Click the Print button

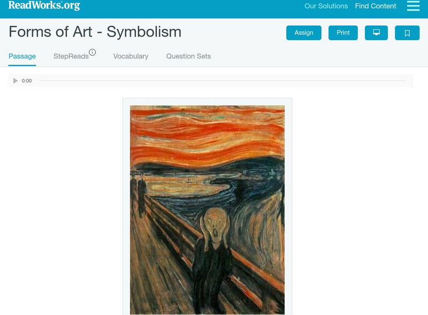tap(343, 33)
